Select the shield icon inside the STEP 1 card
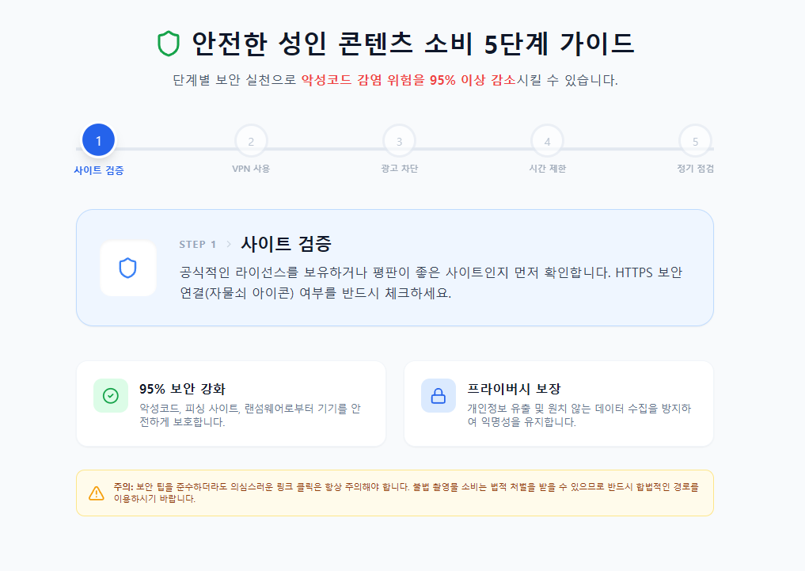Viewport: 805px width, 571px height. coord(128,267)
